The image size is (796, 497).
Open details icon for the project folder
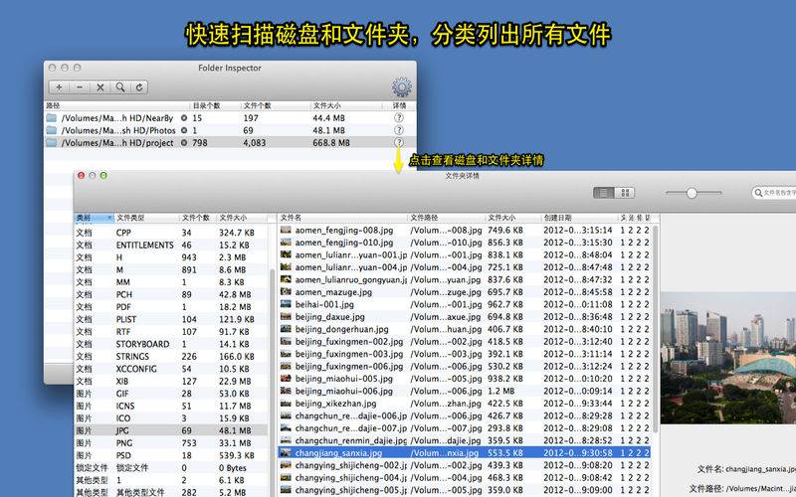pyautogui.click(x=399, y=143)
